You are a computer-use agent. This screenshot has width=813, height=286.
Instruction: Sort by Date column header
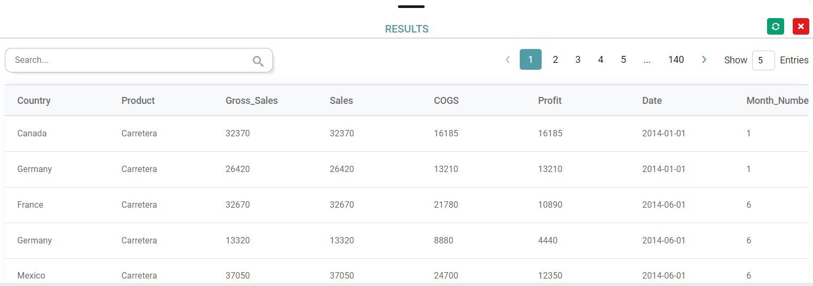[652, 101]
